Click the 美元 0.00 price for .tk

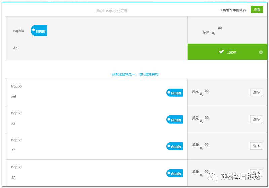(212, 31)
